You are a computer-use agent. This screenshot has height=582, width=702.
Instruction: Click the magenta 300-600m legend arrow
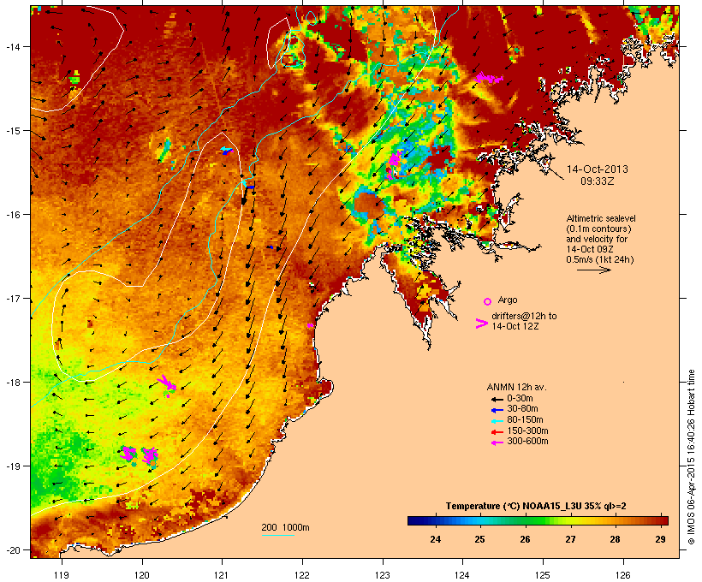pos(497,442)
